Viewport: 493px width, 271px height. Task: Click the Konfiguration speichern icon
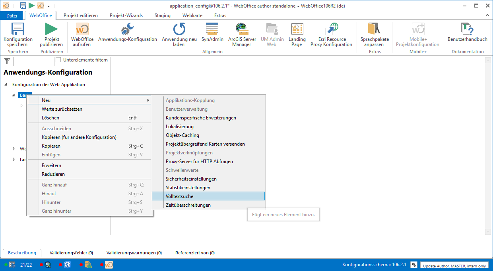pos(18,29)
